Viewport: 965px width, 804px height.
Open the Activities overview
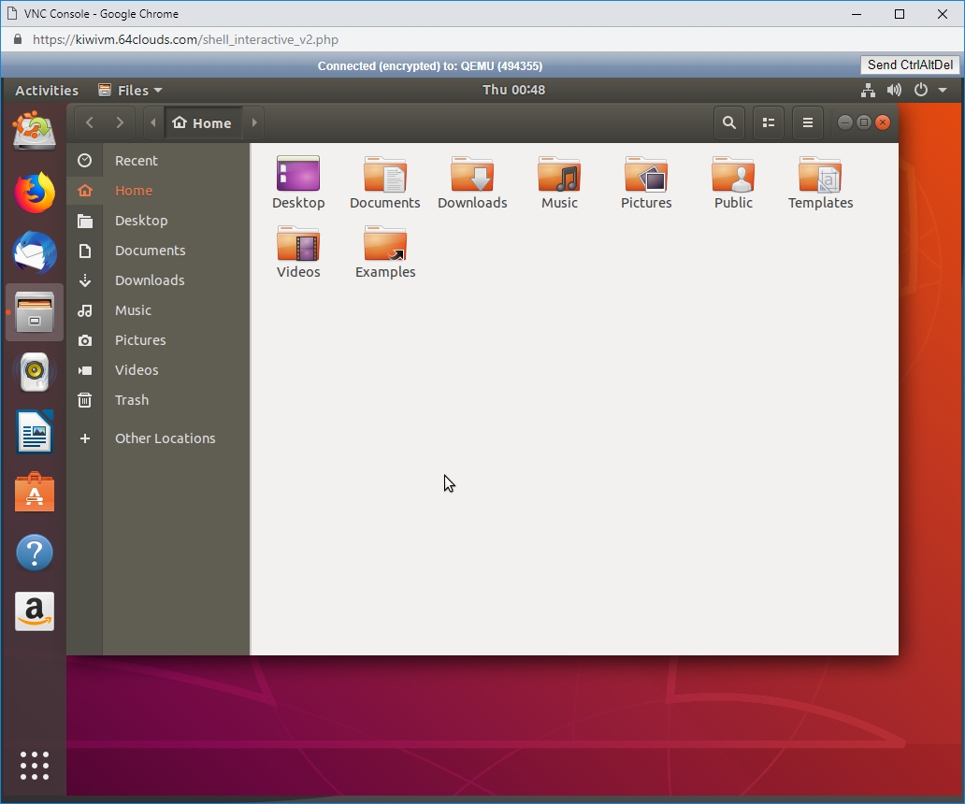(x=47, y=91)
